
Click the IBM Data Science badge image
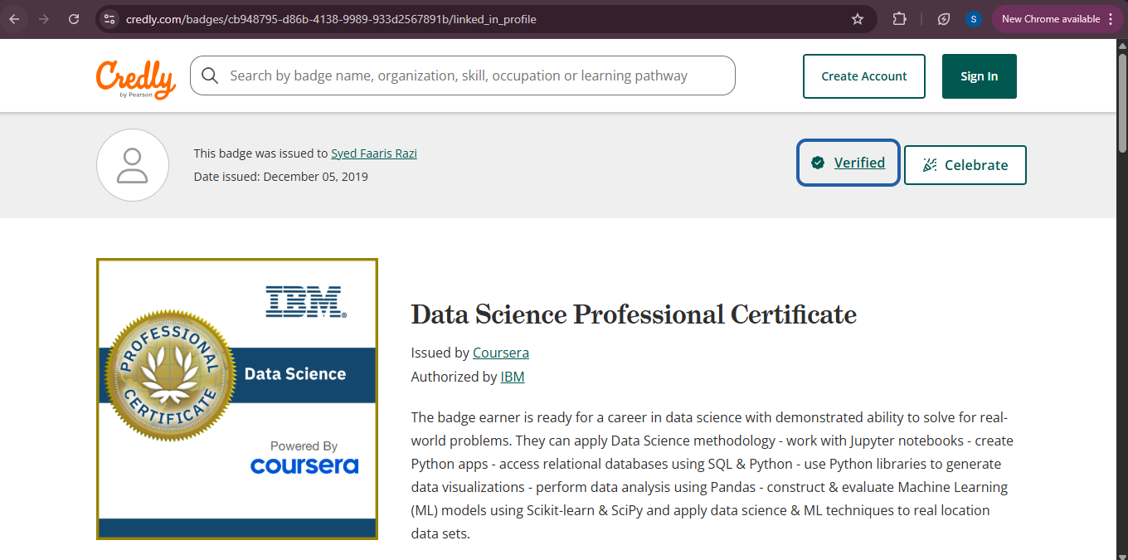click(237, 399)
